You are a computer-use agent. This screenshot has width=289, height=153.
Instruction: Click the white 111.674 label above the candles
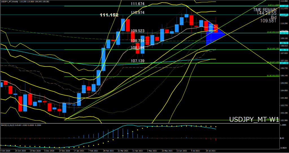[137, 4]
